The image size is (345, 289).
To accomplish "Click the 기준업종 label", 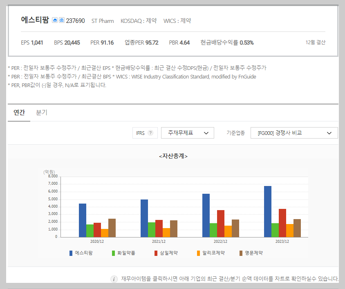I will point(235,133).
